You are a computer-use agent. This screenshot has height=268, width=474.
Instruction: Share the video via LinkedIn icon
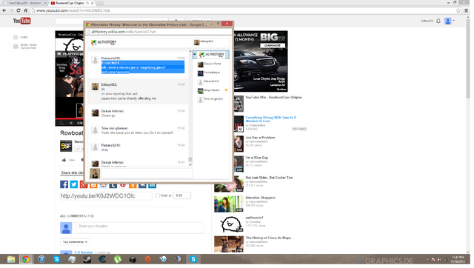click(152, 185)
